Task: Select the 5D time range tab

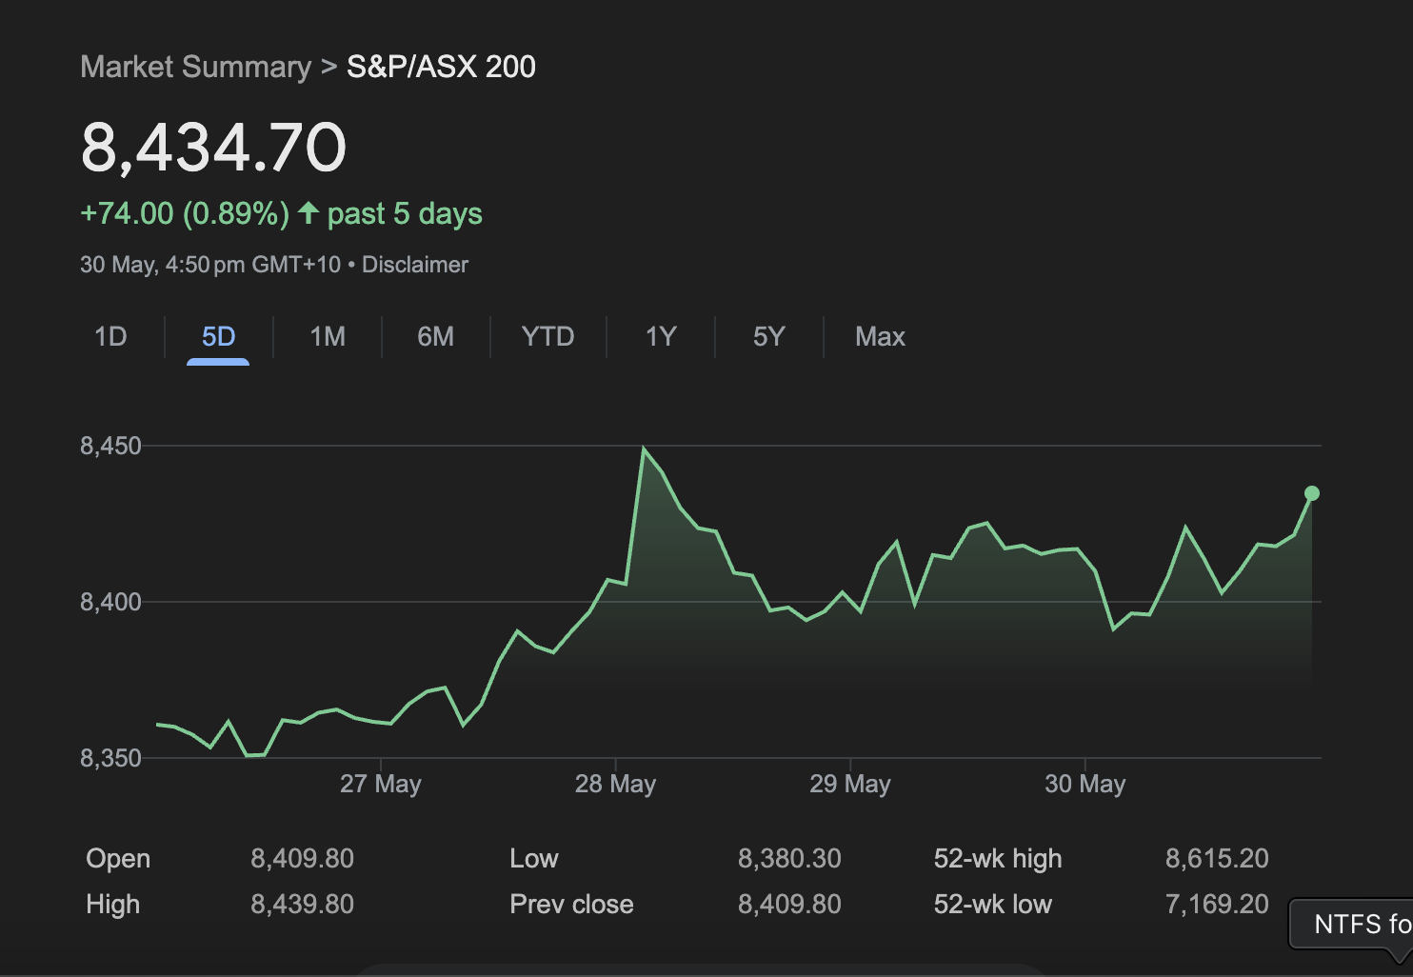Action: click(x=218, y=337)
